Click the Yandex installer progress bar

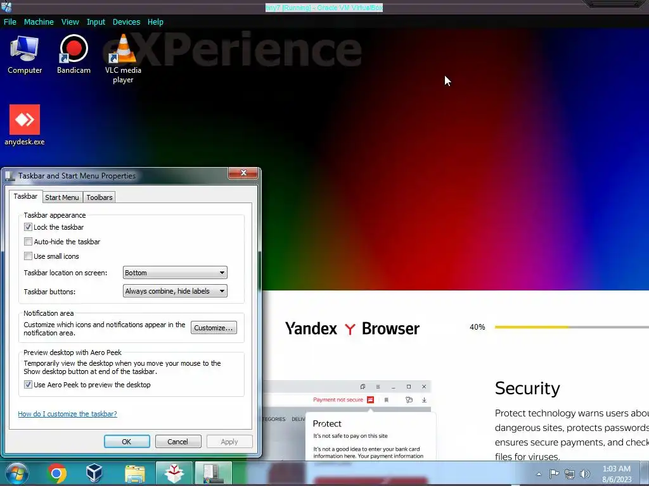(572, 327)
